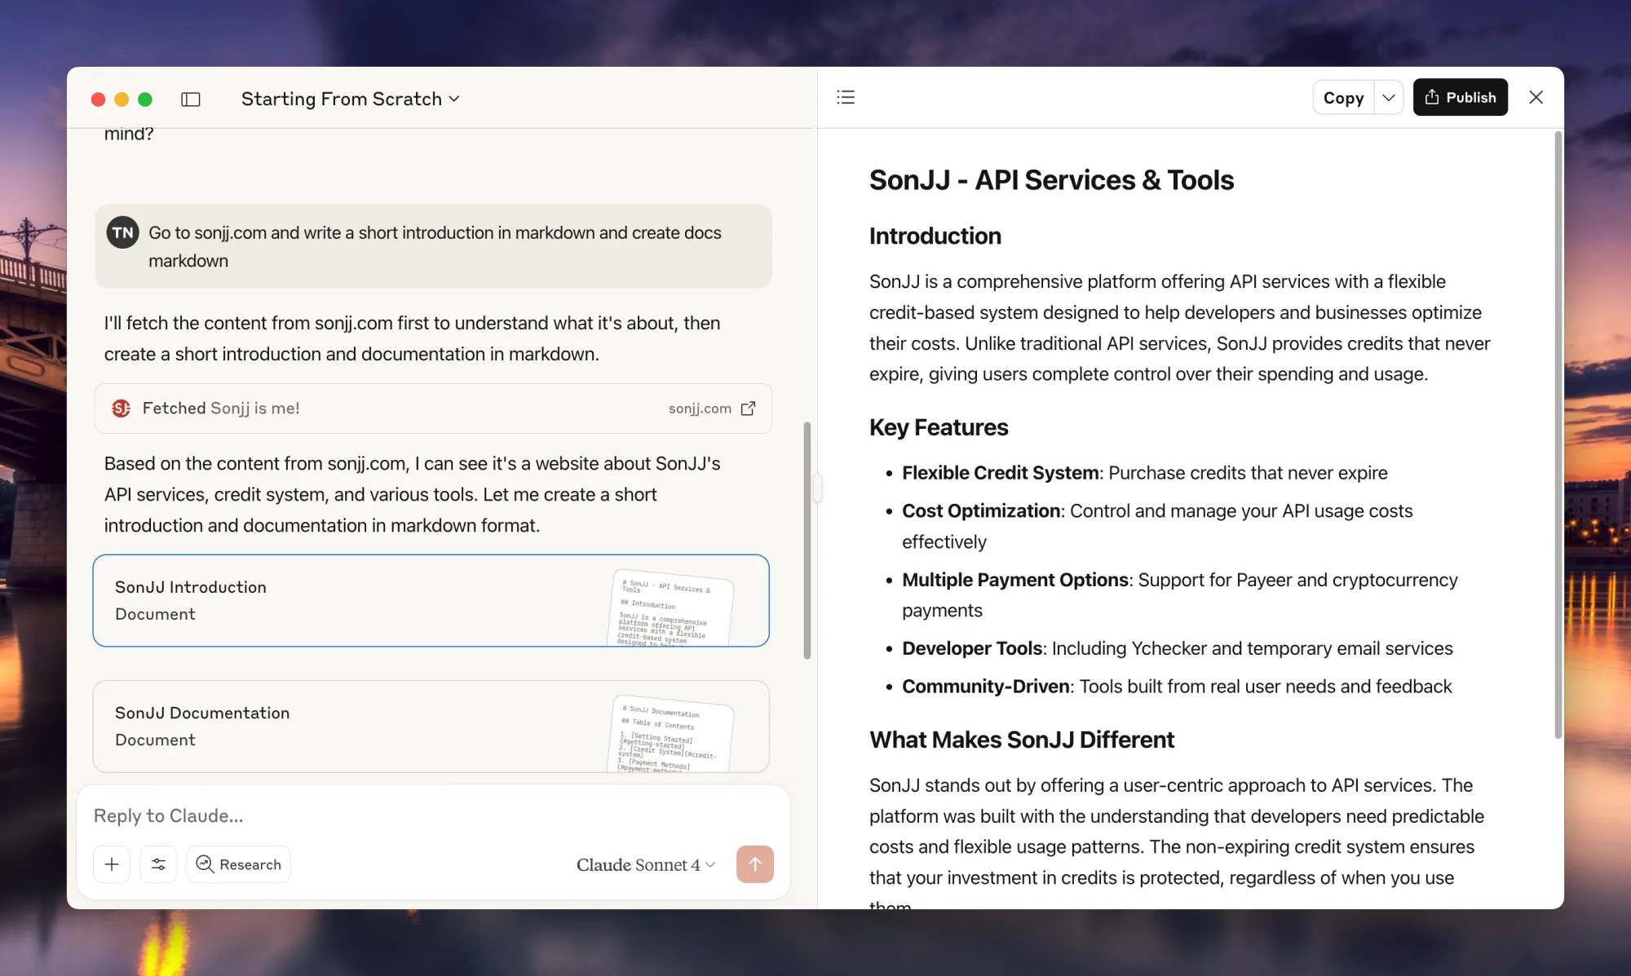Click the send message arrow button
This screenshot has width=1631, height=976.
click(754, 864)
